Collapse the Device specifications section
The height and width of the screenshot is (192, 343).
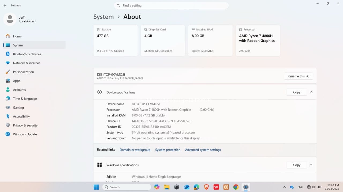pyautogui.click(x=311, y=92)
